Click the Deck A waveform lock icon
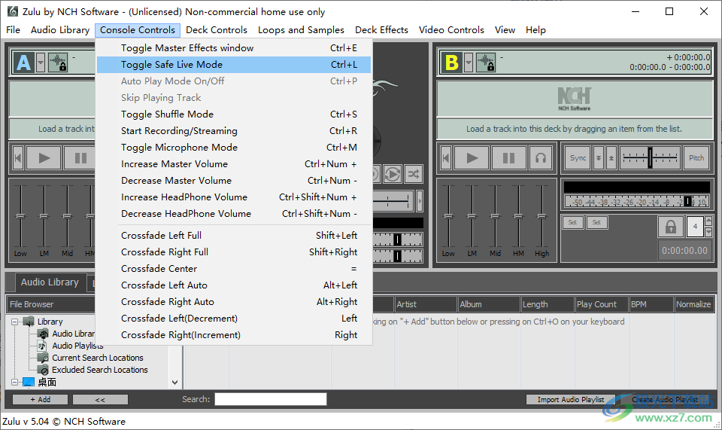 click(x=58, y=63)
